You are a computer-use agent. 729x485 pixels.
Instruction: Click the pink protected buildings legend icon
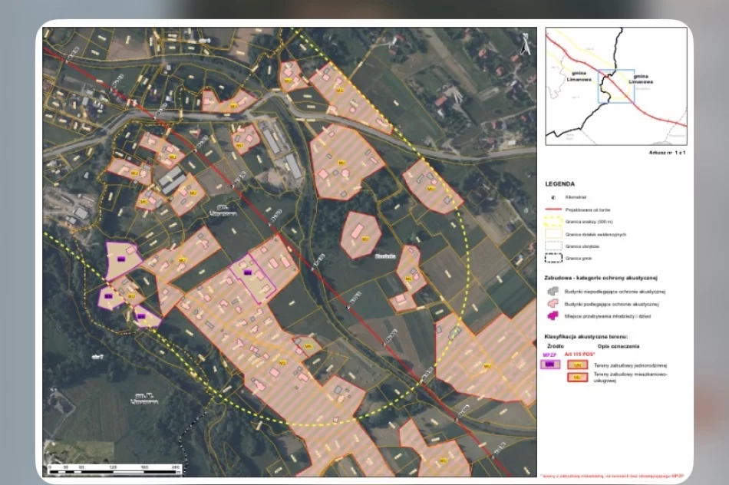click(x=553, y=304)
